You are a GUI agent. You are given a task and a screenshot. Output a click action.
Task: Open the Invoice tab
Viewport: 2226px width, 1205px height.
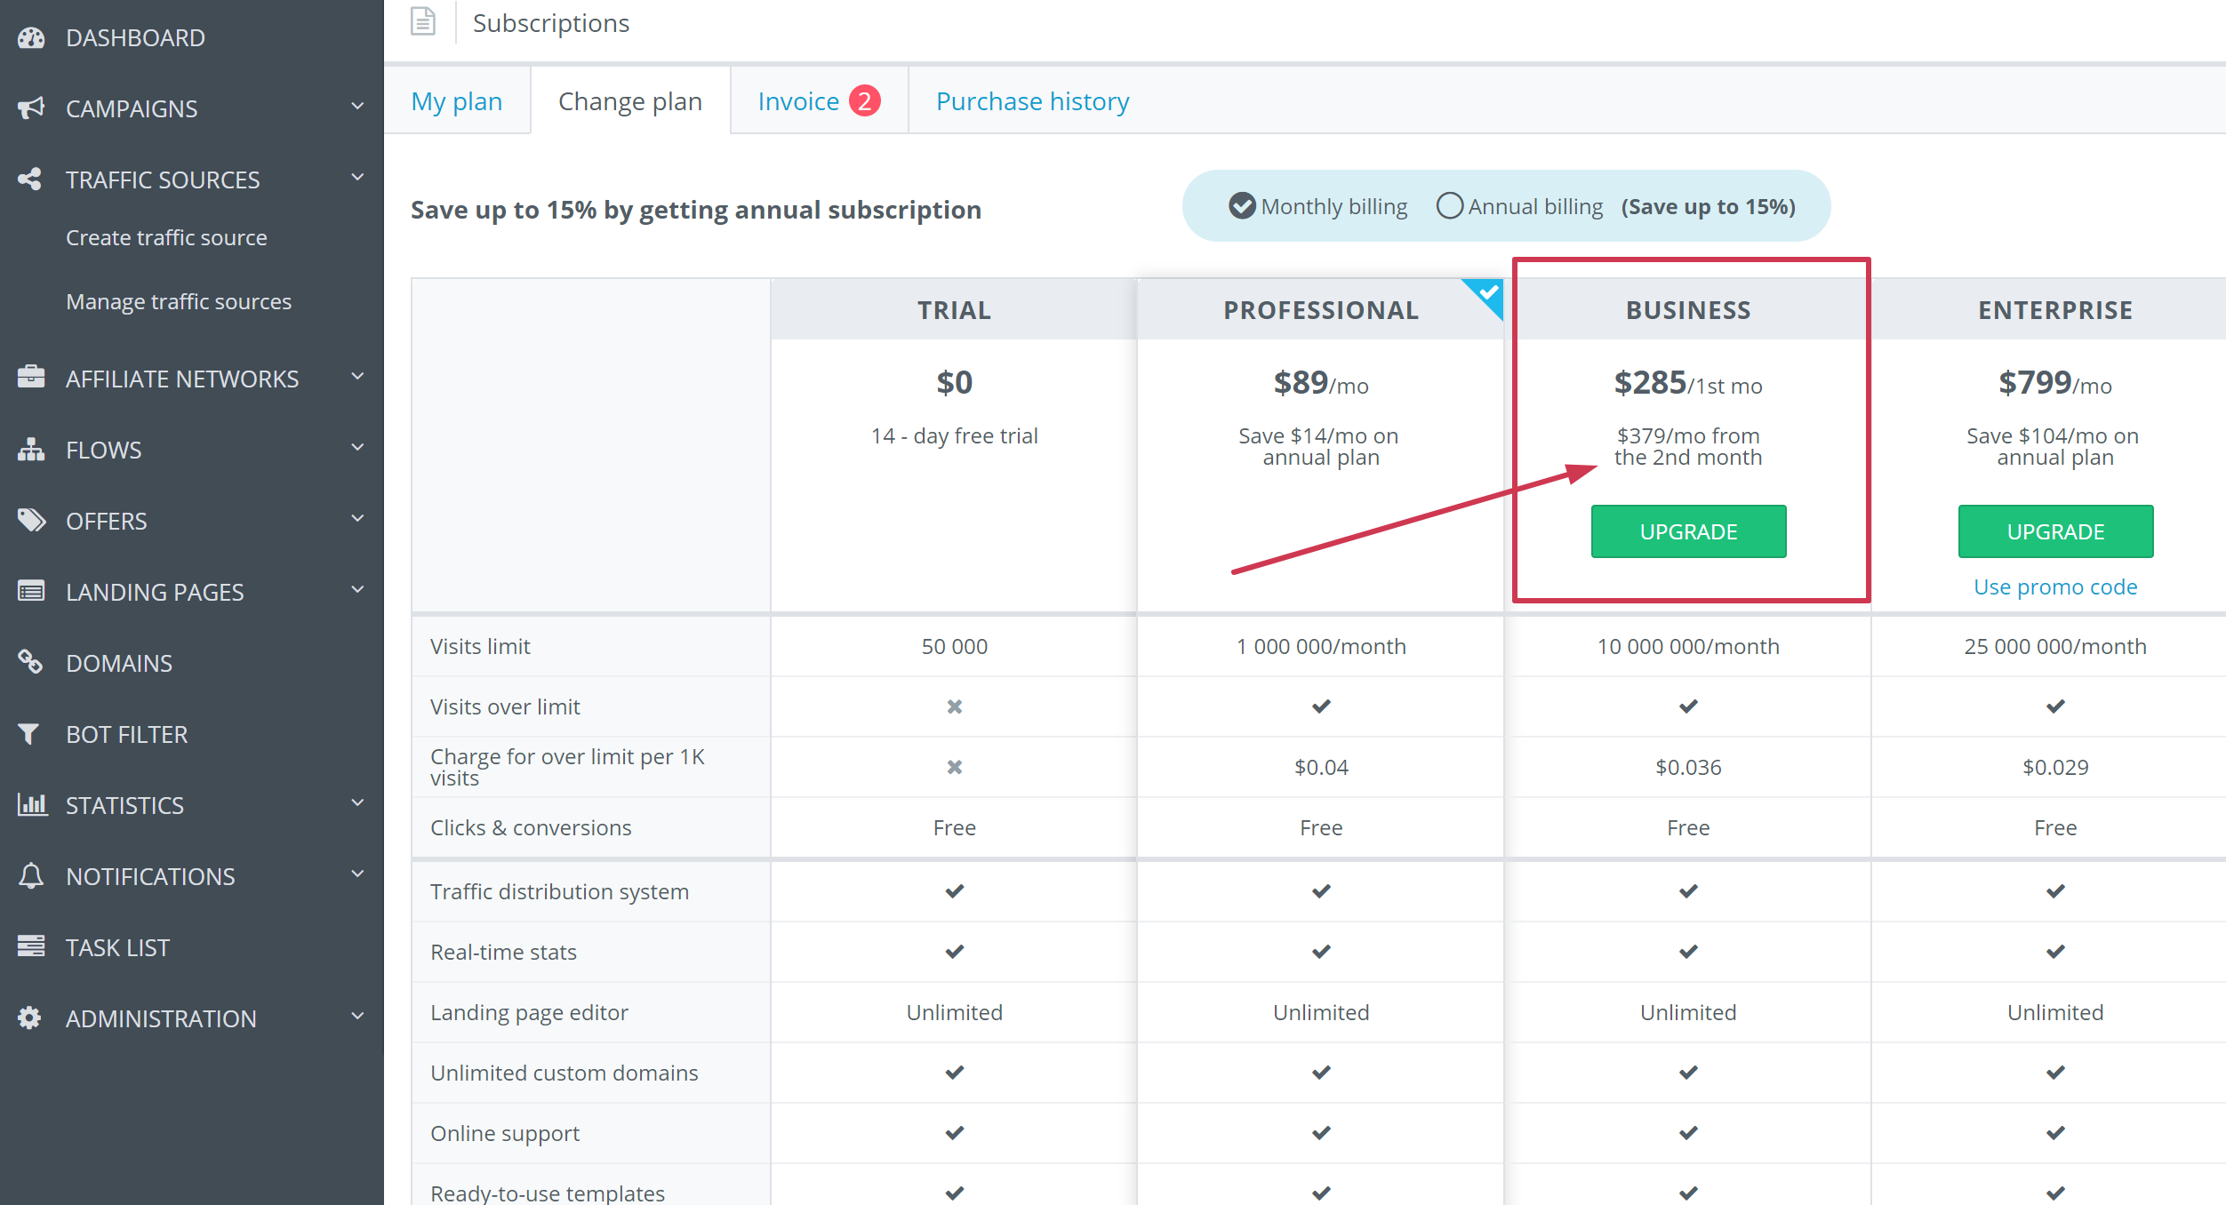pos(798,100)
